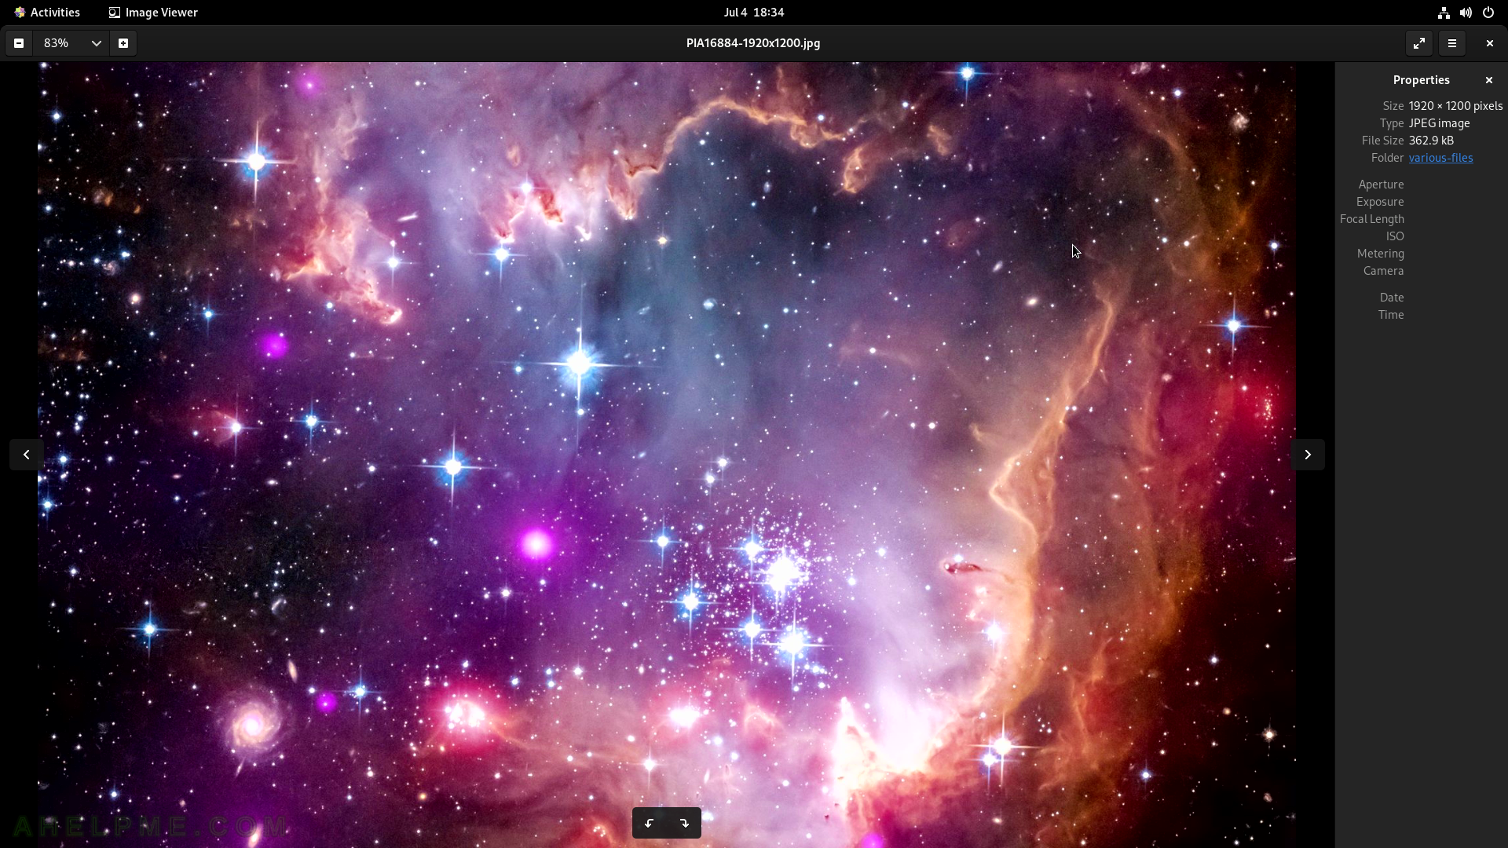Click the Exposure label

[x=1380, y=202]
